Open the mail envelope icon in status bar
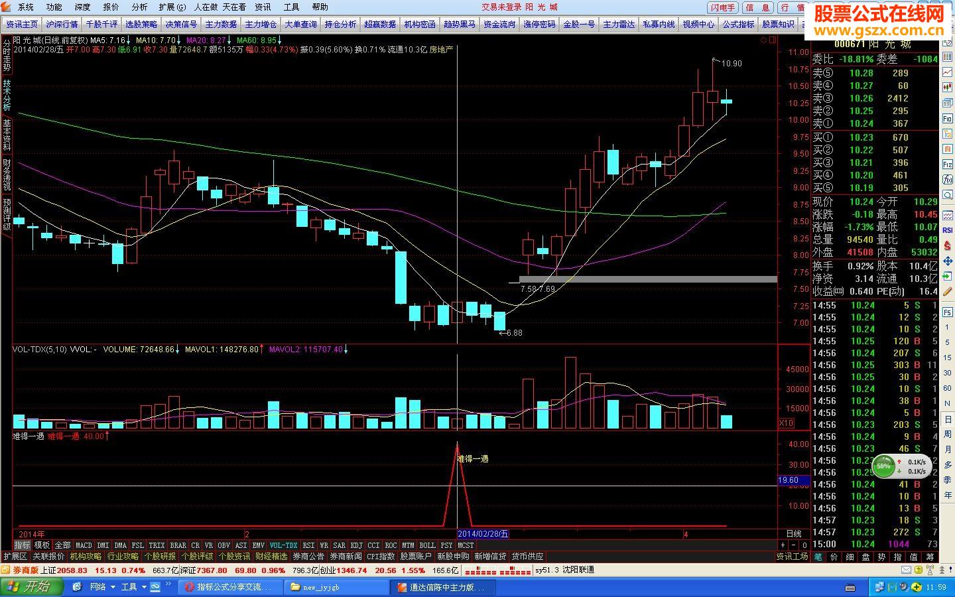Viewport: 955px width, 597px height. pos(906,570)
